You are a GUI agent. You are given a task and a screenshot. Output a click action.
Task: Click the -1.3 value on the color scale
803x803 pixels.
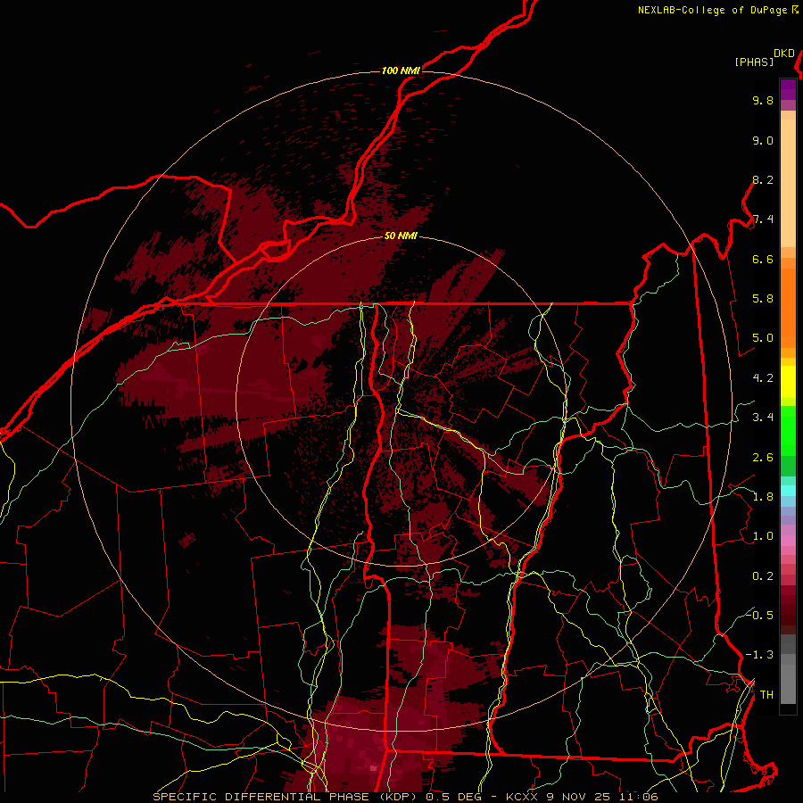point(759,655)
